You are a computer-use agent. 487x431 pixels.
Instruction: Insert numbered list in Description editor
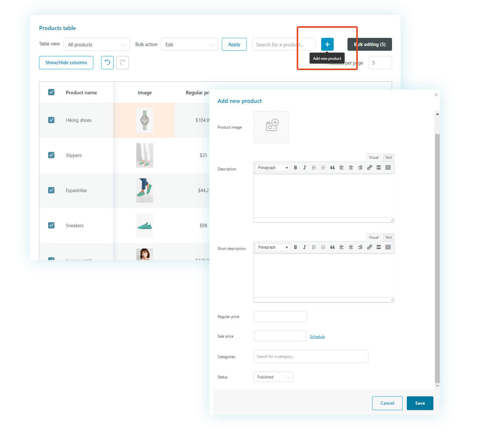[323, 168]
